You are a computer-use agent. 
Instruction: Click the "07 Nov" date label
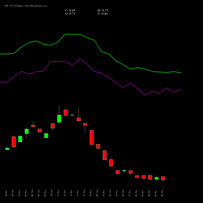point(45,193)
